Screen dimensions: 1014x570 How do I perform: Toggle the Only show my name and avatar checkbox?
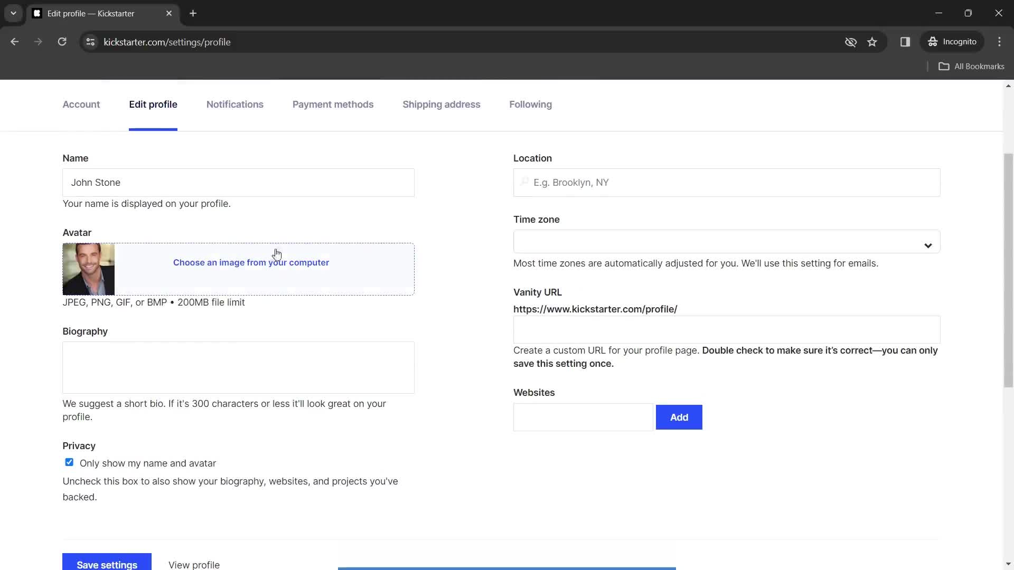(x=69, y=462)
